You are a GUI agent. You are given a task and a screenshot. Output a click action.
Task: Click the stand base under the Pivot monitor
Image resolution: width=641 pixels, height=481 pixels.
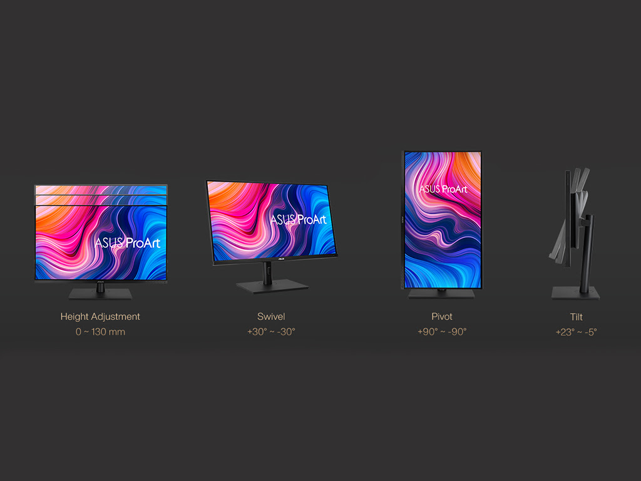pyautogui.click(x=441, y=294)
